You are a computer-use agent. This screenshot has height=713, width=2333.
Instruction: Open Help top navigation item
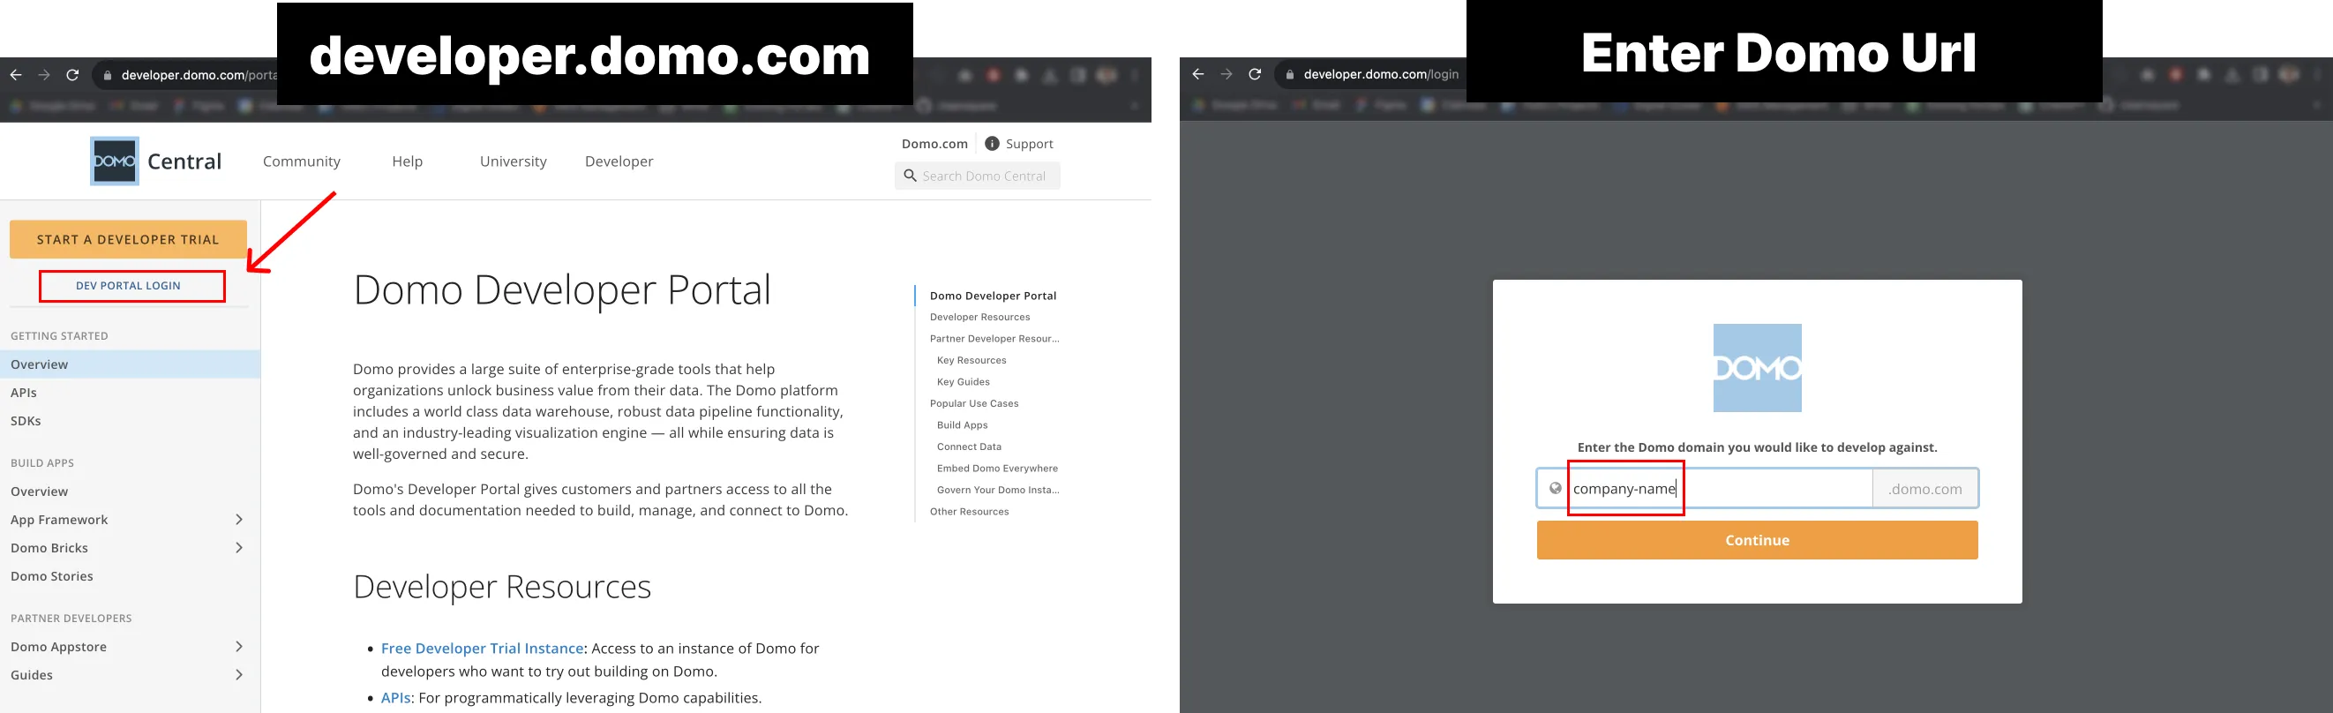[x=408, y=161]
